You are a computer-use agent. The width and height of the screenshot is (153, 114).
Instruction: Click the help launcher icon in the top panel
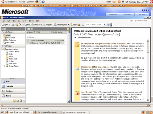pyautogui.click(x=43, y=2)
